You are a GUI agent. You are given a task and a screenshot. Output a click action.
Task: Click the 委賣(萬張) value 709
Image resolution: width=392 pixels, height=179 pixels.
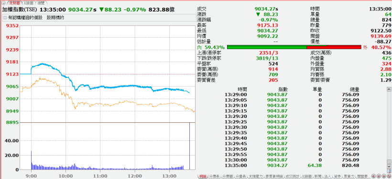coord(274,74)
